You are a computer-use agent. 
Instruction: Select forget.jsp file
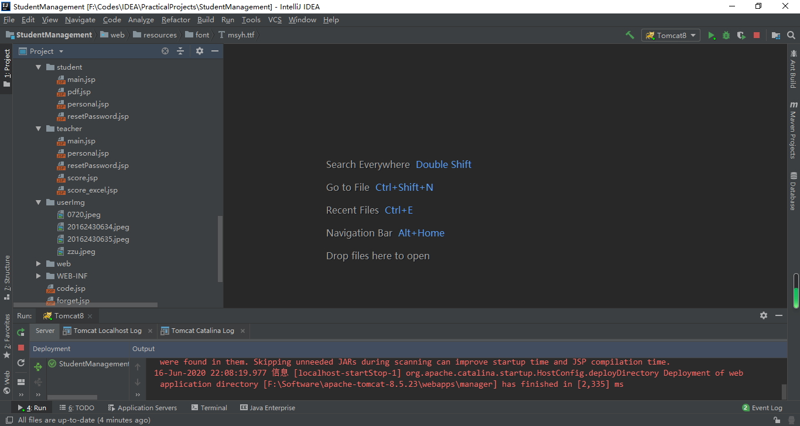[x=67, y=301]
